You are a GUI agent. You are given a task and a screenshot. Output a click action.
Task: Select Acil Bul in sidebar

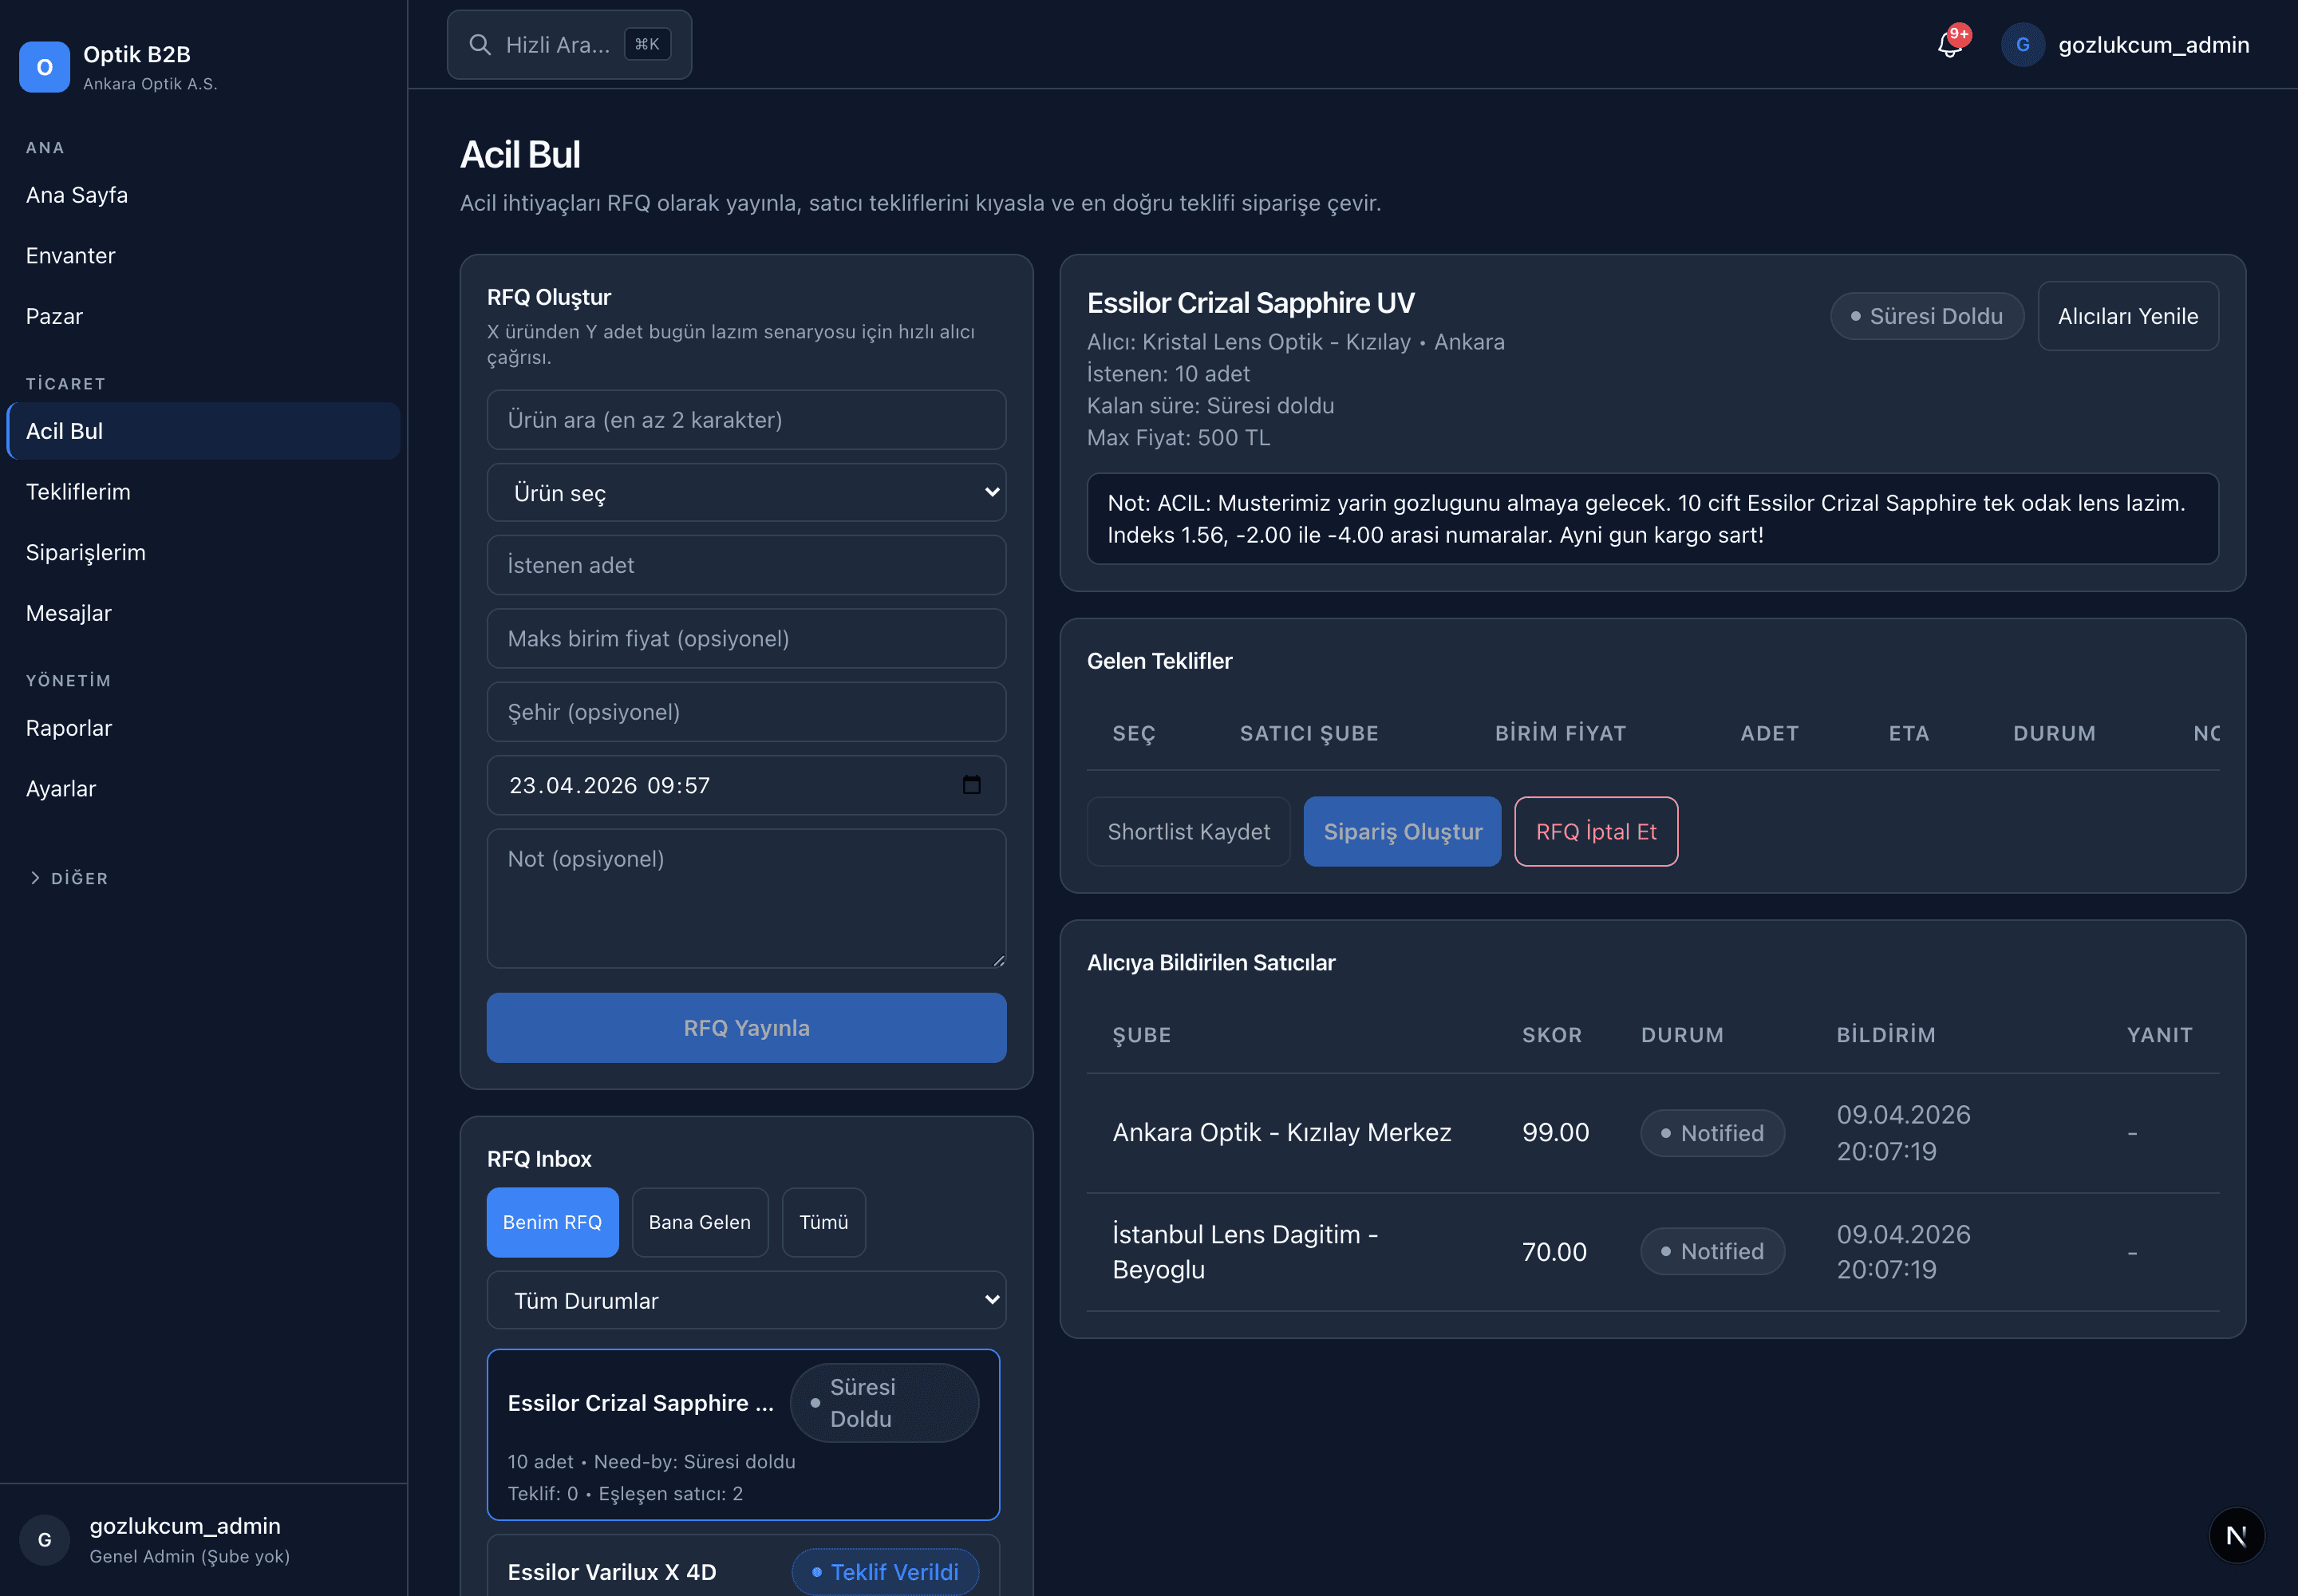tap(203, 431)
